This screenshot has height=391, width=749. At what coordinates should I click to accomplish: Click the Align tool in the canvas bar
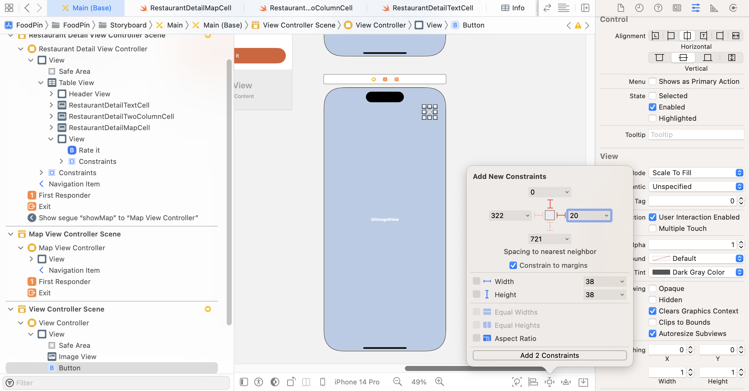(533, 382)
